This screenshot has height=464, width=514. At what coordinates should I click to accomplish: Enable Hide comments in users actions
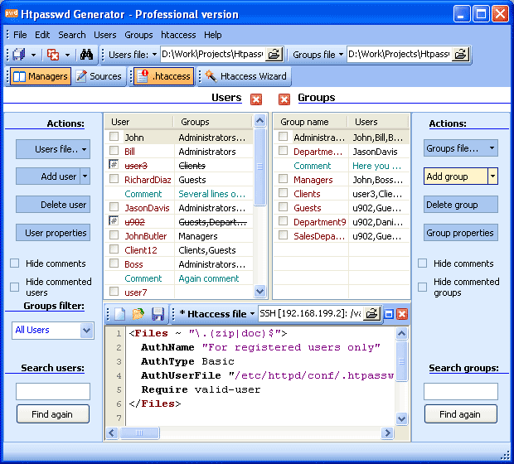tap(14, 263)
